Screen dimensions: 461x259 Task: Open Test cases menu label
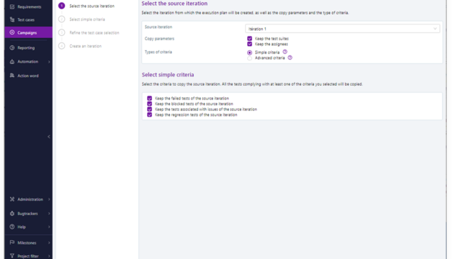pos(26,19)
